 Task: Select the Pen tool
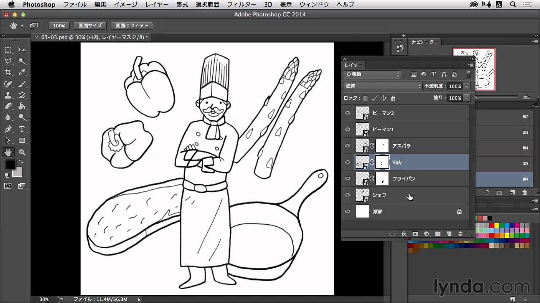point(8,129)
